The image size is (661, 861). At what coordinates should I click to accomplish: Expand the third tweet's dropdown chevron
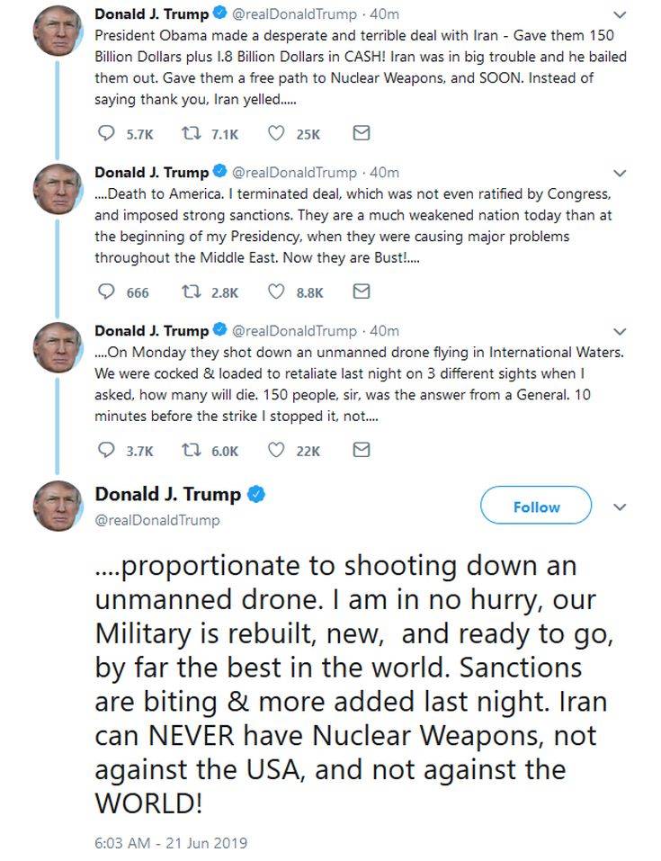pos(619,332)
